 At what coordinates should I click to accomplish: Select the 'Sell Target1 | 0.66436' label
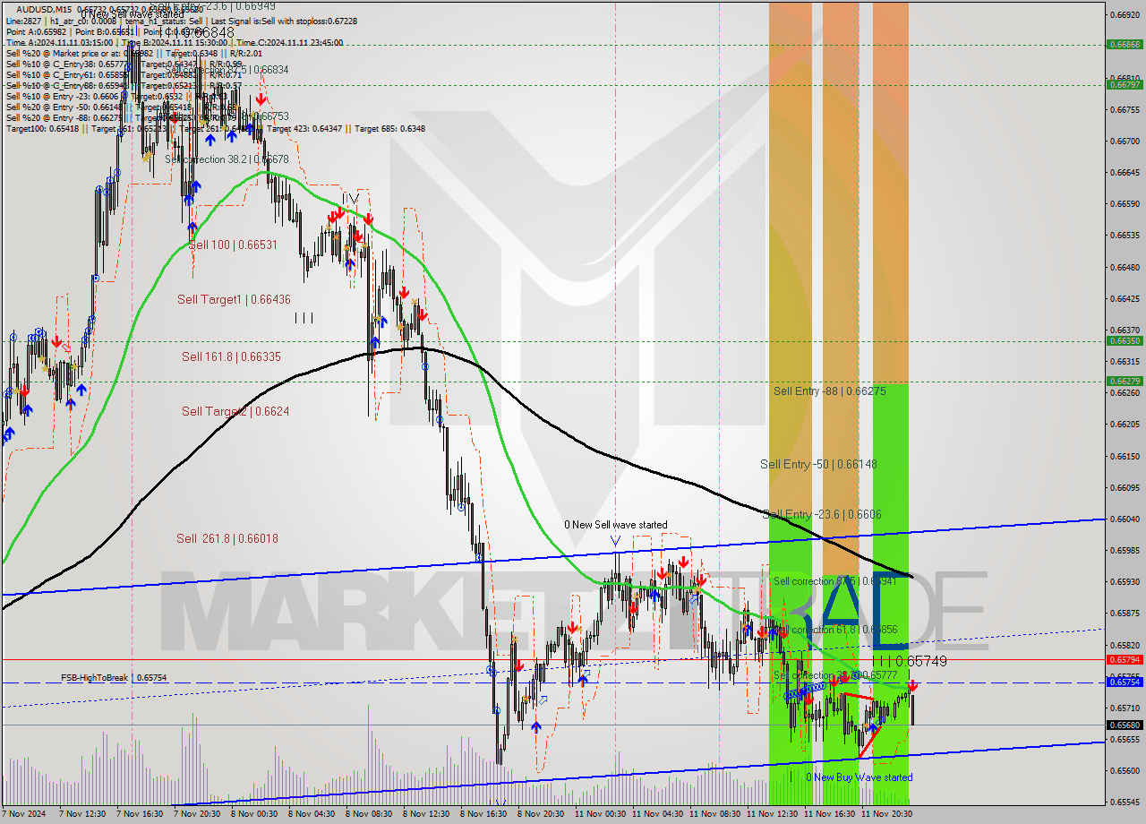pyautogui.click(x=234, y=299)
